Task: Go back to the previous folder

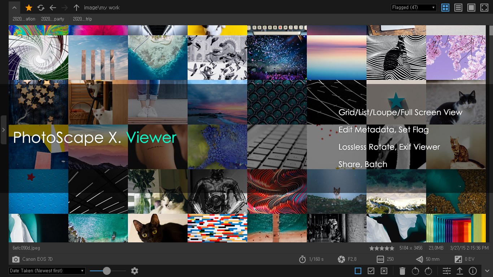Action: click(53, 7)
